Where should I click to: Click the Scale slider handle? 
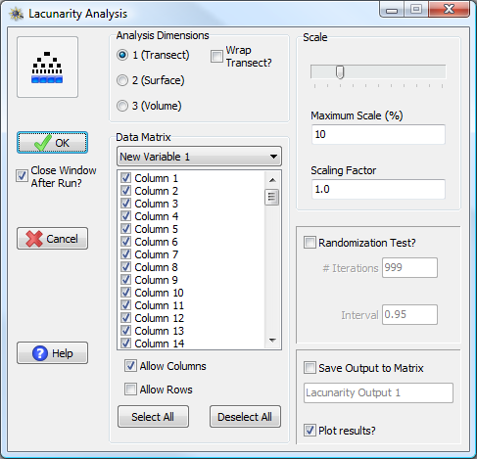coord(340,72)
